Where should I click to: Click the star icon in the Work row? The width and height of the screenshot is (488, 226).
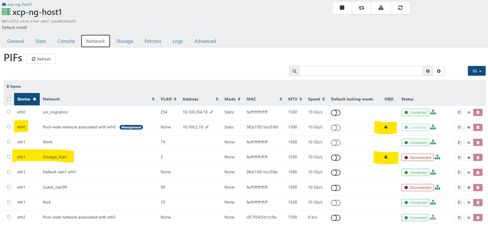469,143
